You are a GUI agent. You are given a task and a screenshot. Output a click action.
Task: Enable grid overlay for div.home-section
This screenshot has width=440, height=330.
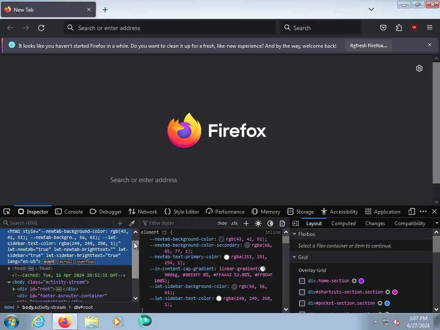302,281
